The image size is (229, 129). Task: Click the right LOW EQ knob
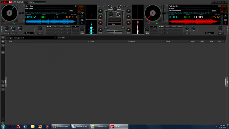coord(129,23)
